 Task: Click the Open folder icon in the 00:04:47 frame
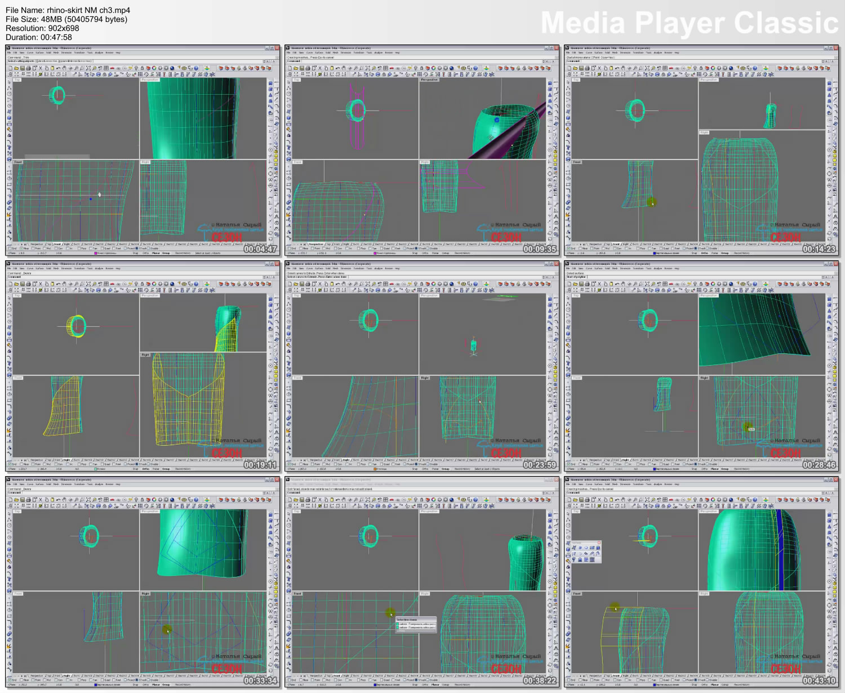pos(15,68)
